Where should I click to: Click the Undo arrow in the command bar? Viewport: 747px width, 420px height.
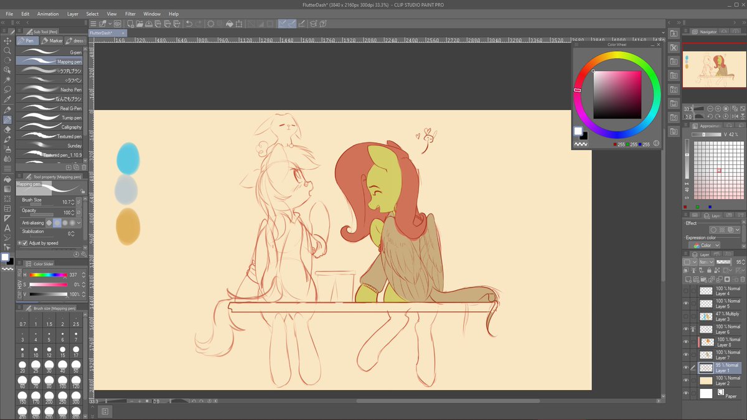click(x=188, y=24)
